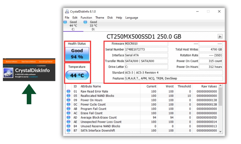Click the CrystalDiskInfo drive logo in banner

pyautogui.click(x=8, y=73)
